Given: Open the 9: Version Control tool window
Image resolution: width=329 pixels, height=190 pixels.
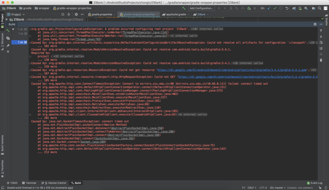Looking at the screenshot, I should [x=54, y=183].
